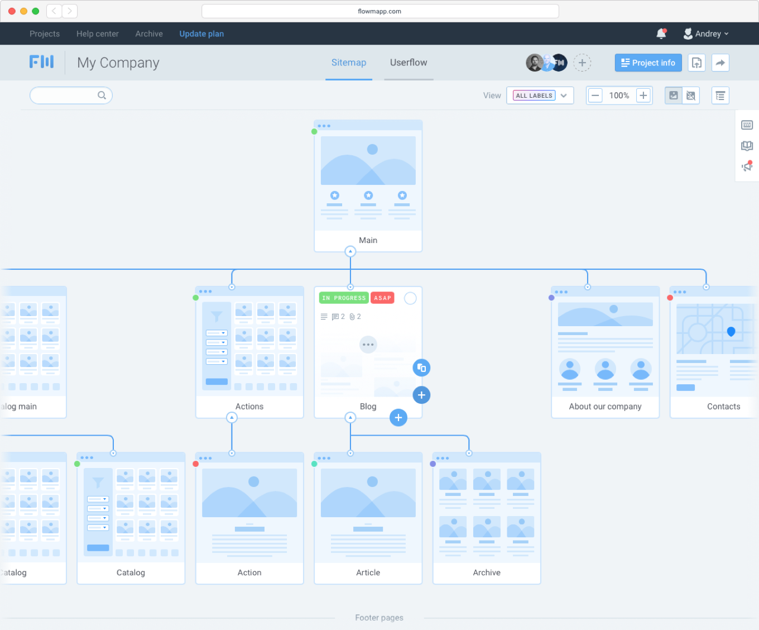Screen dimensions: 759x630
Task: Collapse children of the Main page
Action: click(350, 251)
